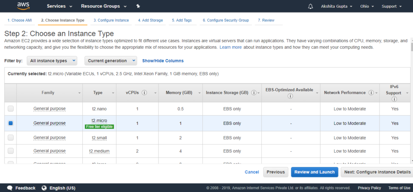Open vCPUs column sort arrow
This screenshot has width=413, height=192.
click(x=155, y=93)
